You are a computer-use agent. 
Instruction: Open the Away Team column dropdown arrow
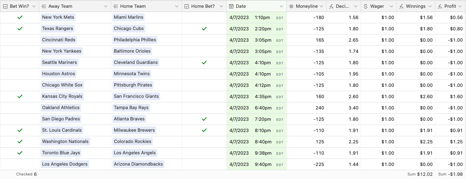(106, 6)
